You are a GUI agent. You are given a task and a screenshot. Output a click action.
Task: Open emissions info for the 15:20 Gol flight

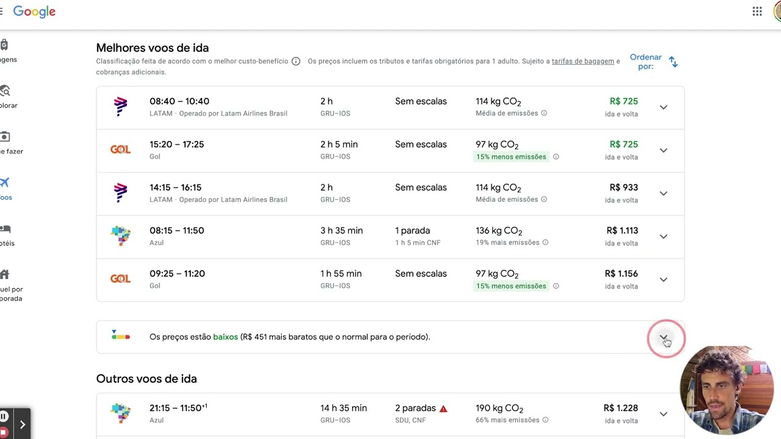[x=556, y=157]
